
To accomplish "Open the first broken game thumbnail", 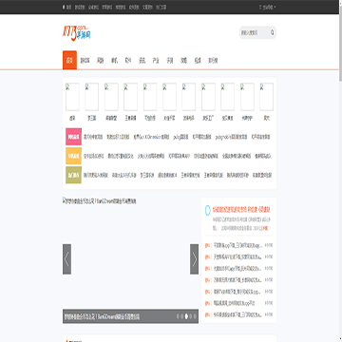I will click(x=72, y=97).
